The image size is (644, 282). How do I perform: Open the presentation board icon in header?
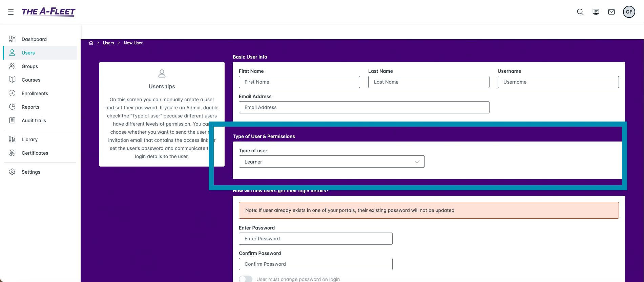(x=596, y=12)
